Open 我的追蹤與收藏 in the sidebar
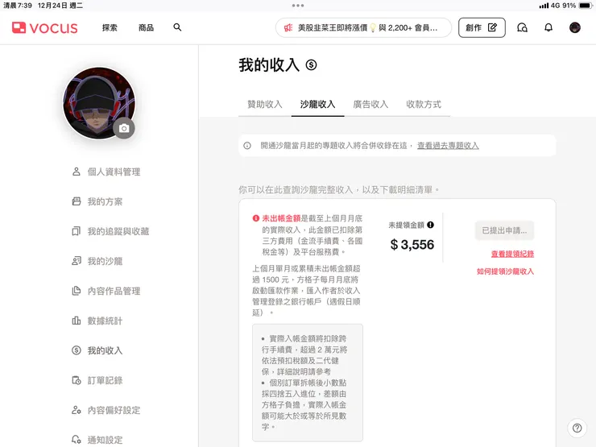 pyautogui.click(x=110, y=231)
